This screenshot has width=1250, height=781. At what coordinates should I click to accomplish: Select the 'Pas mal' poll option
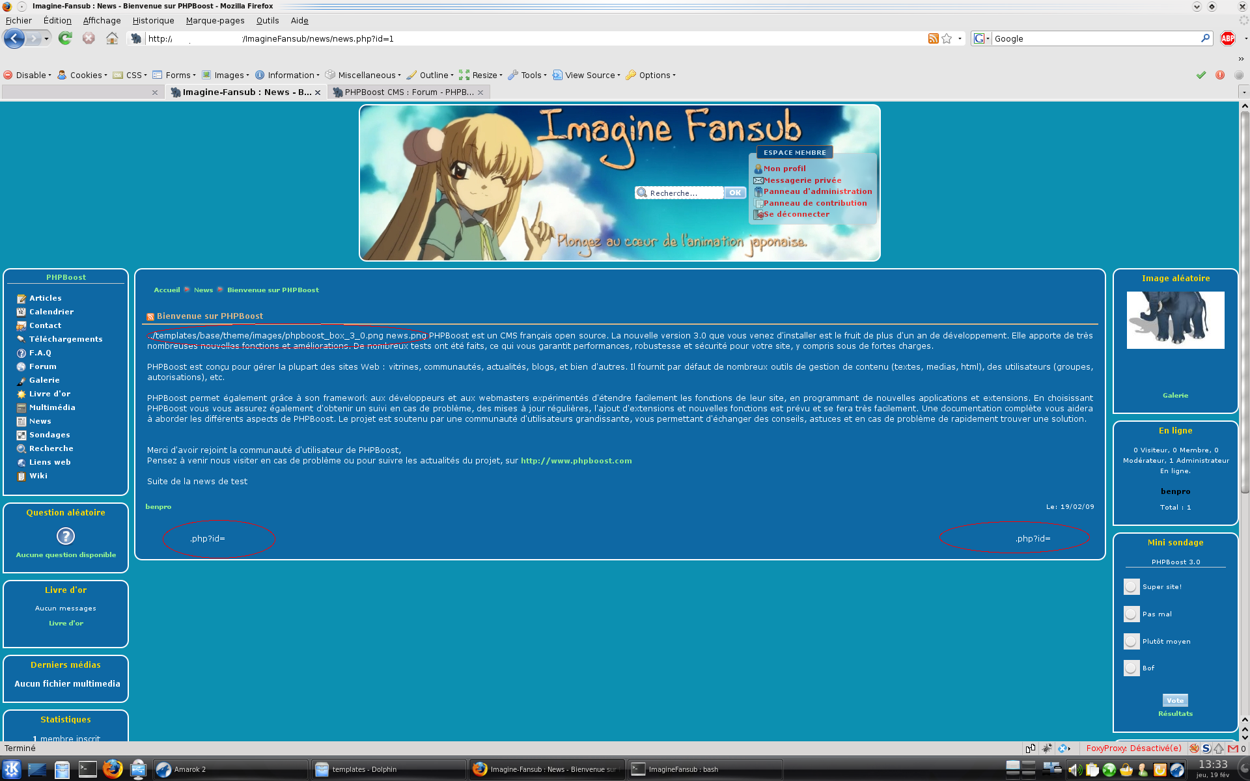1132,614
